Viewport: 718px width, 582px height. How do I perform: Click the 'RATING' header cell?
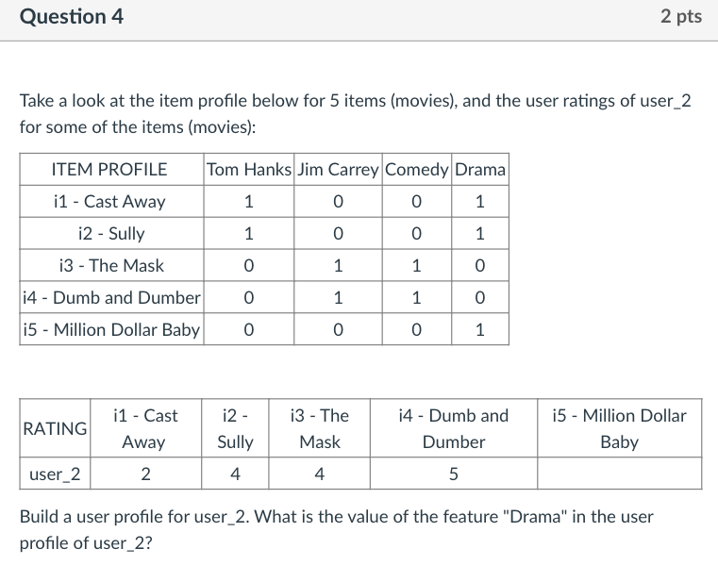tap(55, 428)
